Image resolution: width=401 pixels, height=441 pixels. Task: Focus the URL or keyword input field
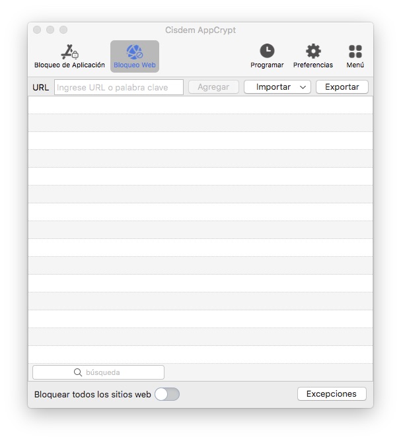click(119, 87)
